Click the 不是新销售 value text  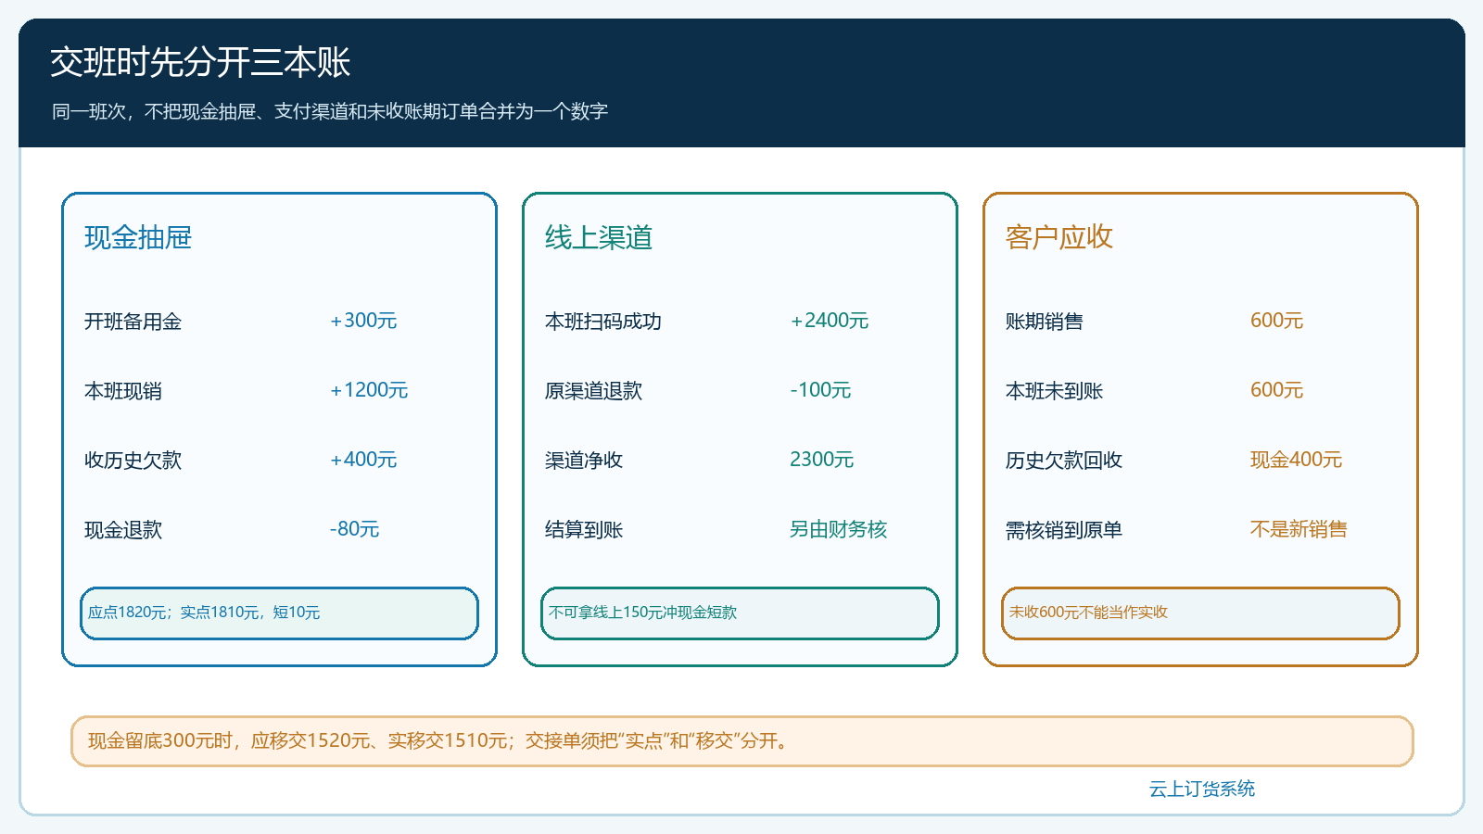click(1299, 529)
